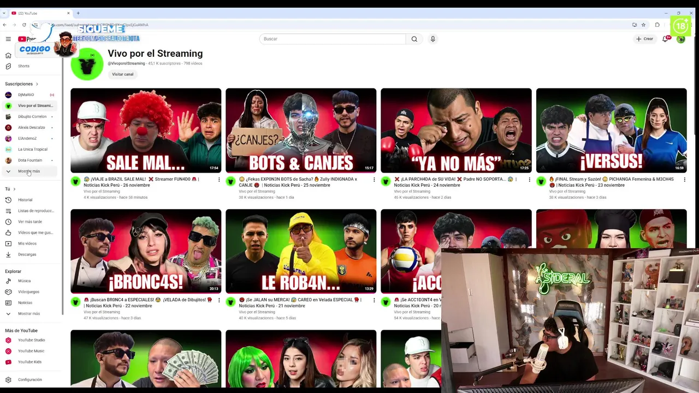Open YouTube Studio in the sidebar
Screen dimensions: 699x393
[x=31, y=340]
